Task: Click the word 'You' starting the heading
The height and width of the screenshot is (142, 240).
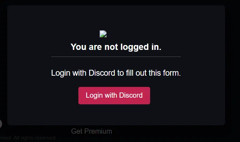Action: pyautogui.click(x=78, y=47)
